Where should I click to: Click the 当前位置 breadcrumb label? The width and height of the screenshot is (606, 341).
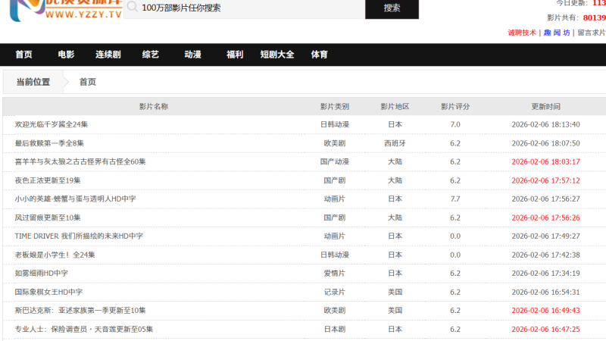tap(33, 82)
